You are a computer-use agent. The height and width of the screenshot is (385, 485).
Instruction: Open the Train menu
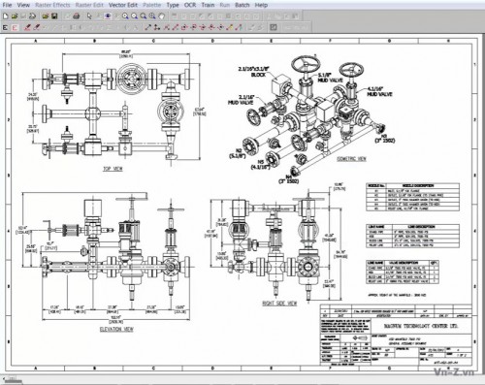[208, 5]
